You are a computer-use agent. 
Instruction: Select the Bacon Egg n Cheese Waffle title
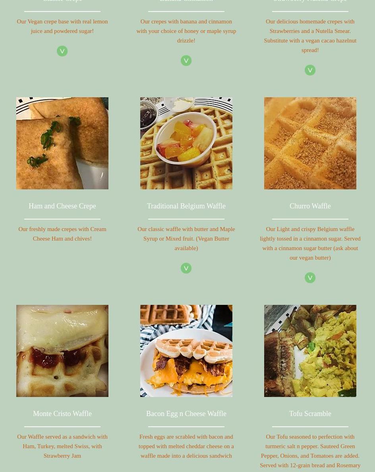tap(186, 414)
